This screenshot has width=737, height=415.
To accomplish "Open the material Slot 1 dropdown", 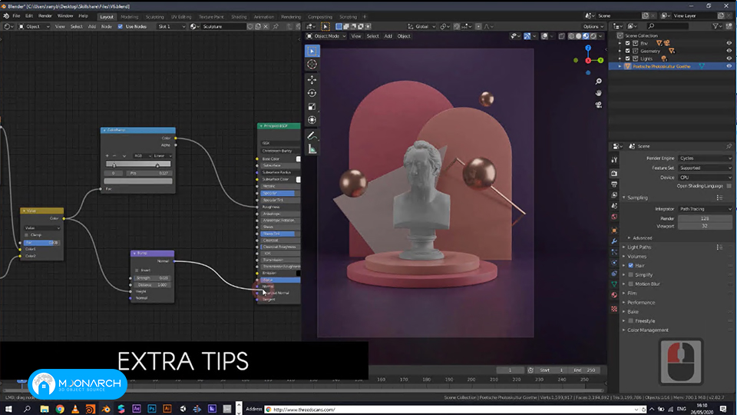I will coord(171,27).
